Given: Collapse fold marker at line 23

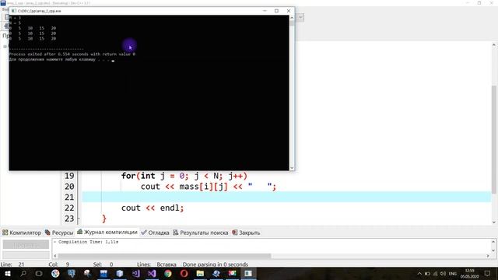Looking at the screenshot, I should (79, 219).
